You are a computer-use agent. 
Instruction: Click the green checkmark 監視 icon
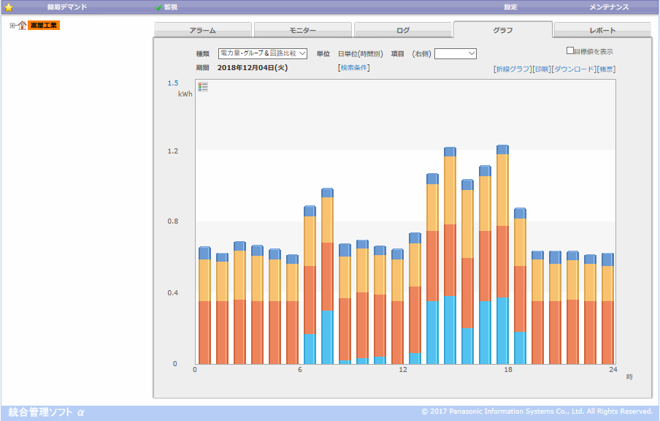[158, 7]
